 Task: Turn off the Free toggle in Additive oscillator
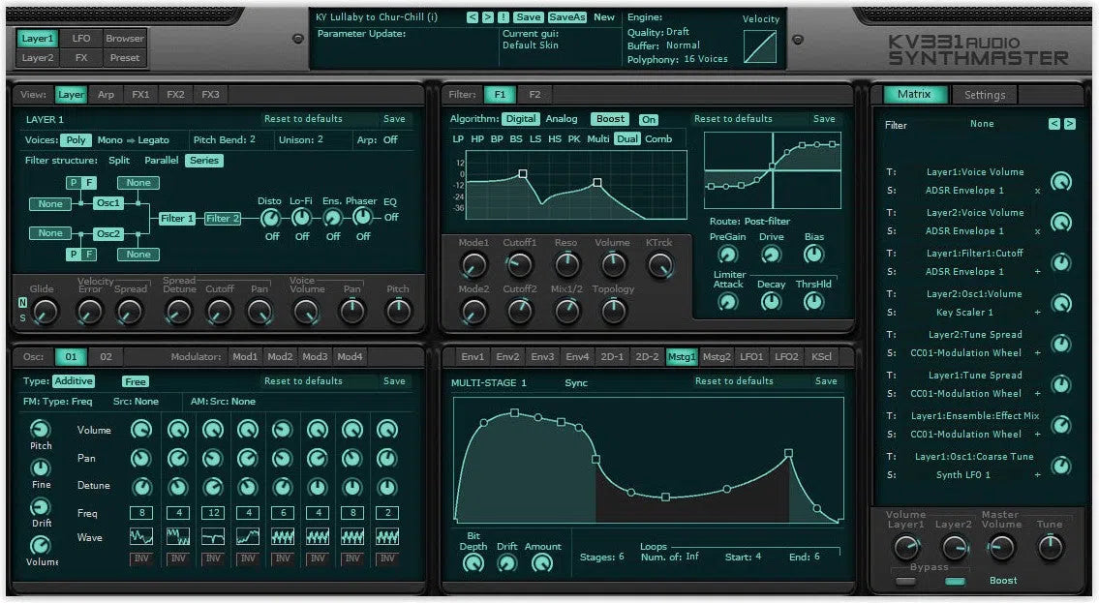pyautogui.click(x=135, y=381)
